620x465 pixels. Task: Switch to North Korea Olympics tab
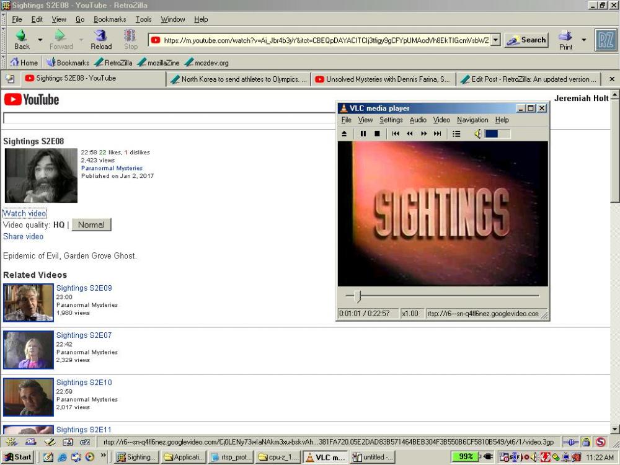pos(239,79)
